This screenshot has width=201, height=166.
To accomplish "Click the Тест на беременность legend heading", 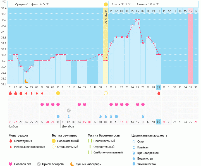I will (x=104, y=135).
